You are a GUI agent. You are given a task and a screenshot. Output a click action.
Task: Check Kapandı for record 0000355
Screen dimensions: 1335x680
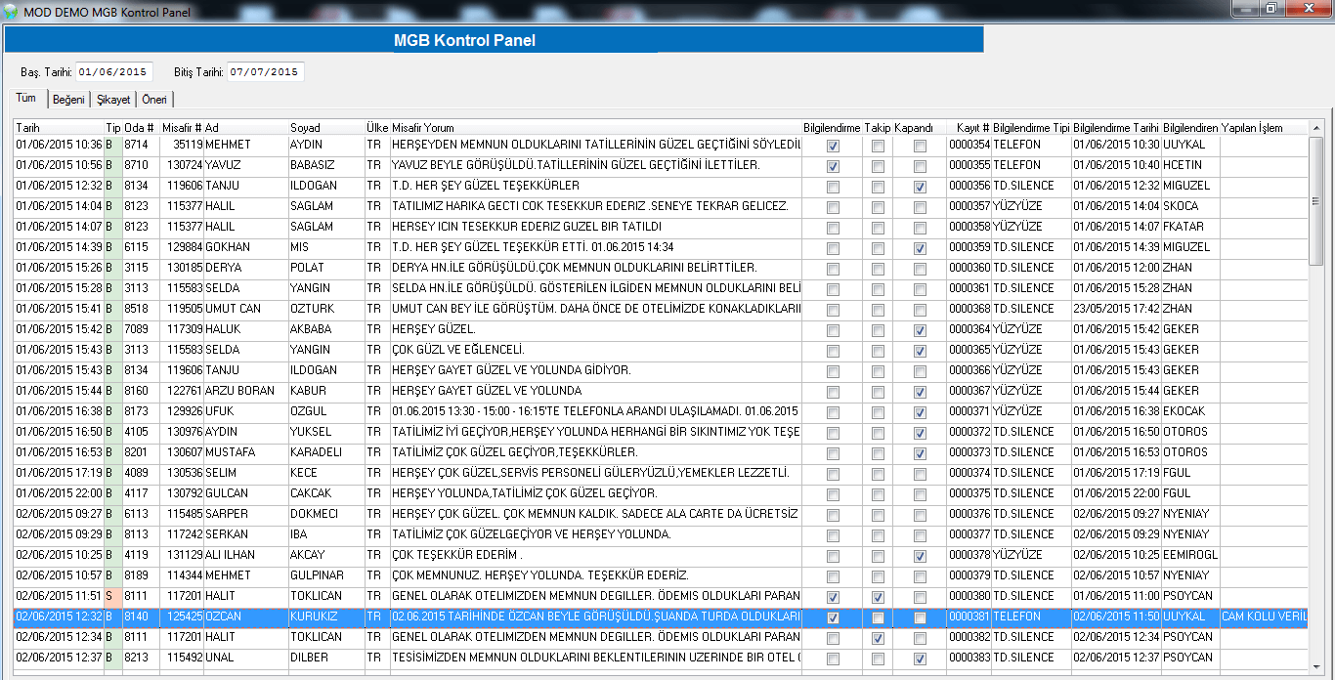pyautogui.click(x=920, y=166)
